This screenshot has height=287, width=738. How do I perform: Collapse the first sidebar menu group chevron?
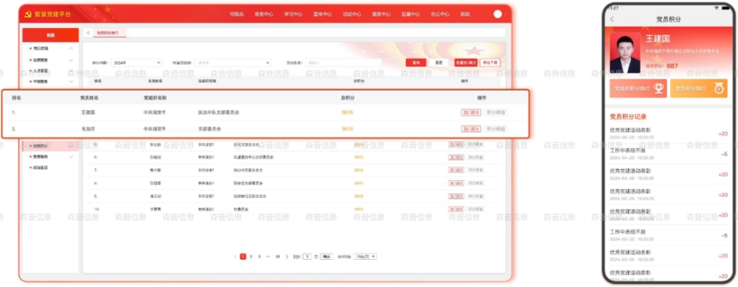click(71, 49)
